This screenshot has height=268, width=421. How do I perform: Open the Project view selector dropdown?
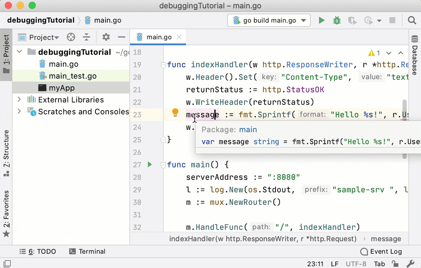pyautogui.click(x=43, y=37)
